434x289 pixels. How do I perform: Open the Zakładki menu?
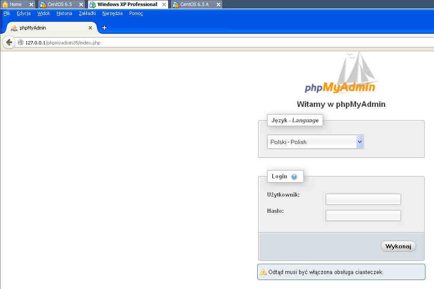click(87, 13)
